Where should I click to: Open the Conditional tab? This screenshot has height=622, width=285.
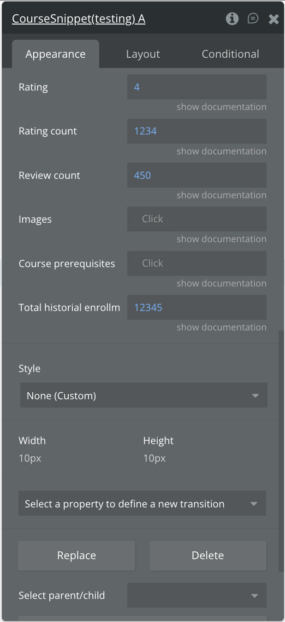point(230,54)
